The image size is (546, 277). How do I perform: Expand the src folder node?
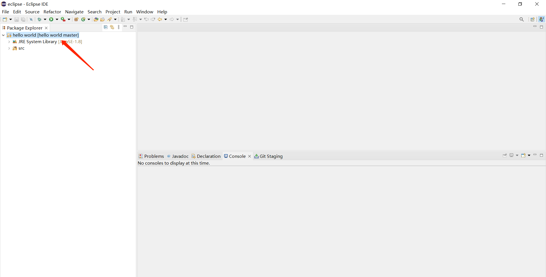[9, 48]
